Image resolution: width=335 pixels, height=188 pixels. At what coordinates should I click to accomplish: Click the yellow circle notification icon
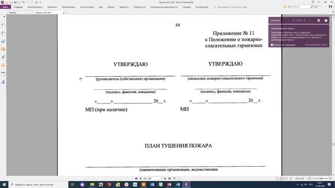(285, 7)
